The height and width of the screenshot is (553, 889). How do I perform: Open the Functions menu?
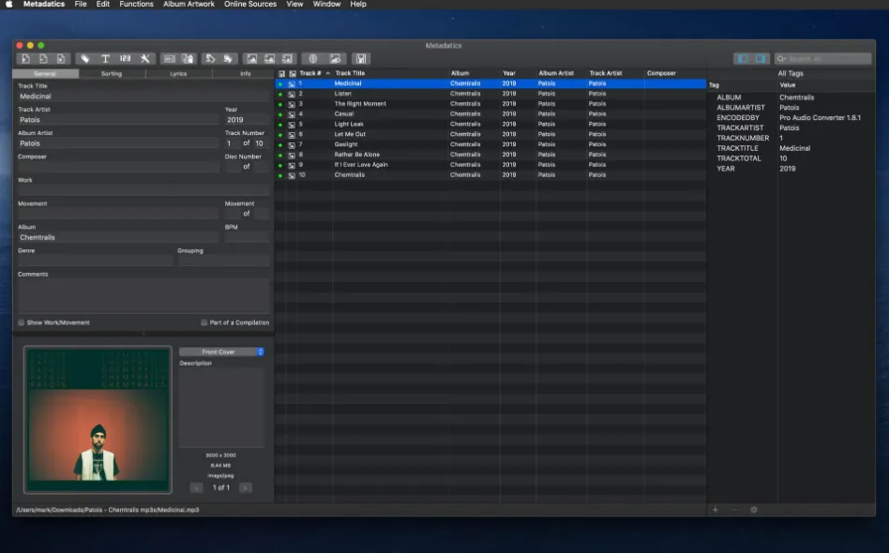tap(136, 4)
